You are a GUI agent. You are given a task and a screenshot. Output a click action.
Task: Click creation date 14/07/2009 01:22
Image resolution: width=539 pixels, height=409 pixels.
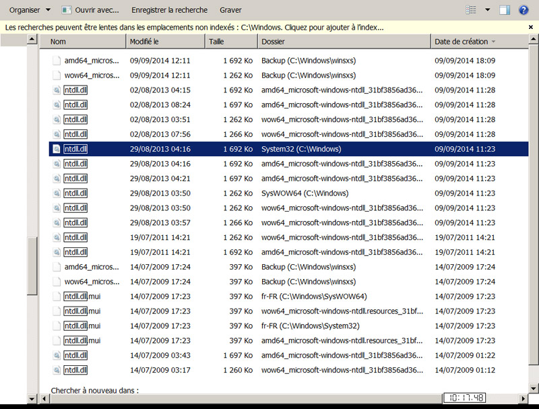coord(465,355)
